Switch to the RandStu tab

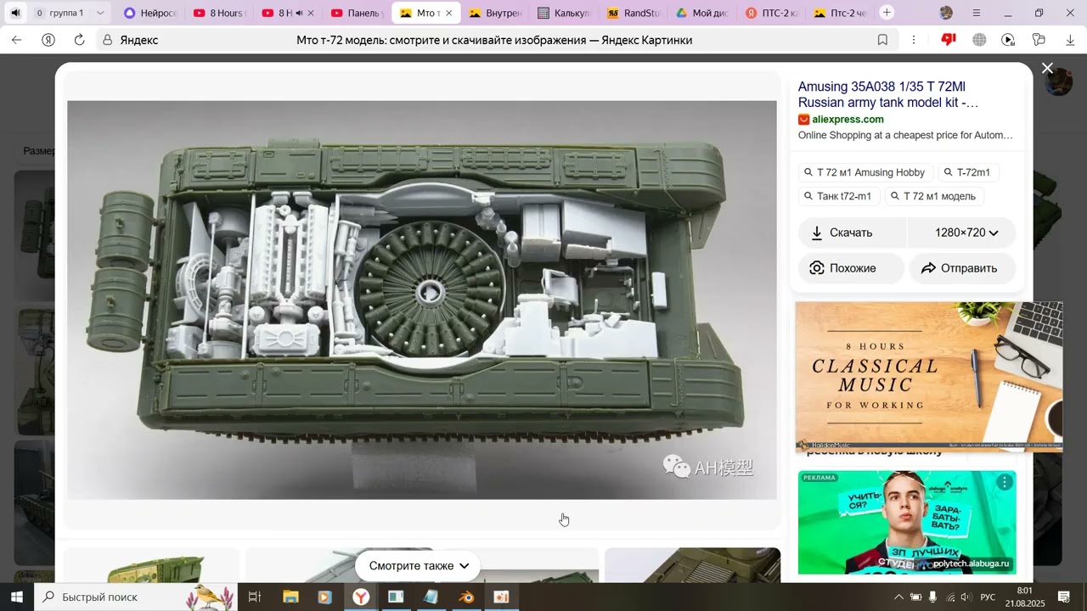[634, 13]
